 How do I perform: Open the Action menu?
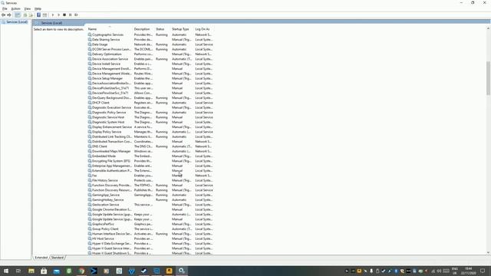pyautogui.click(x=15, y=8)
